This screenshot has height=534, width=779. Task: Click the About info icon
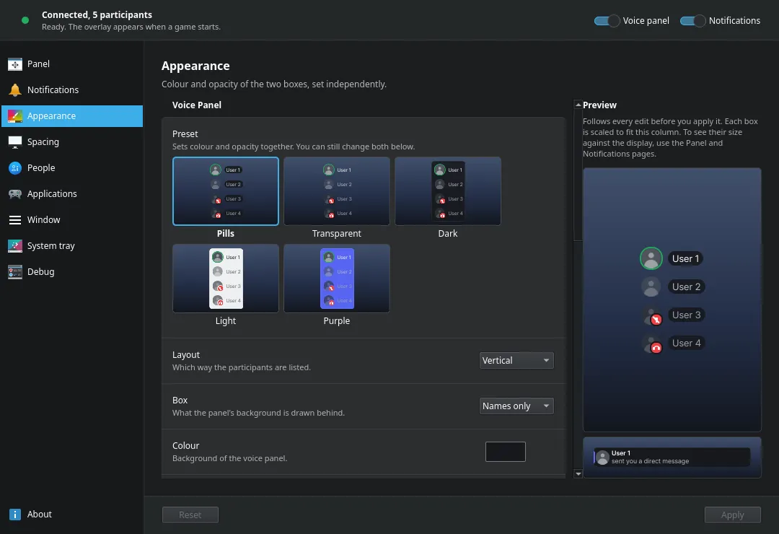tap(15, 514)
